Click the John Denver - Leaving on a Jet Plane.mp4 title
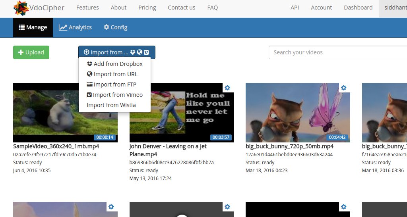The height and width of the screenshot is (217, 407). (168, 150)
